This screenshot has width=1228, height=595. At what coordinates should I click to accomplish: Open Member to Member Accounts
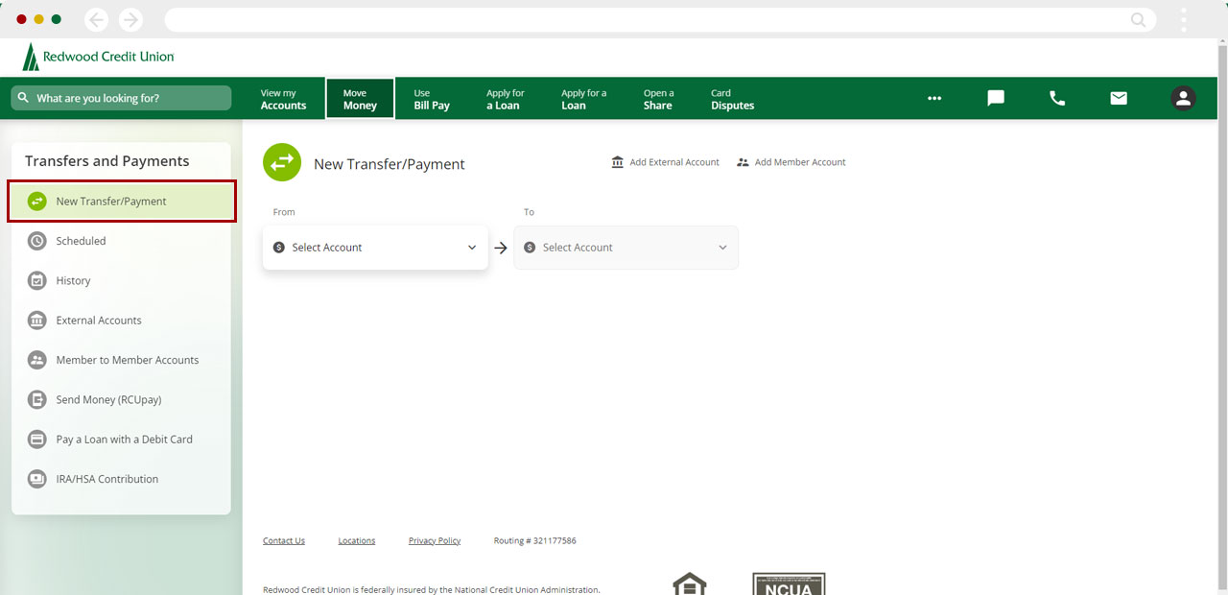(121, 360)
